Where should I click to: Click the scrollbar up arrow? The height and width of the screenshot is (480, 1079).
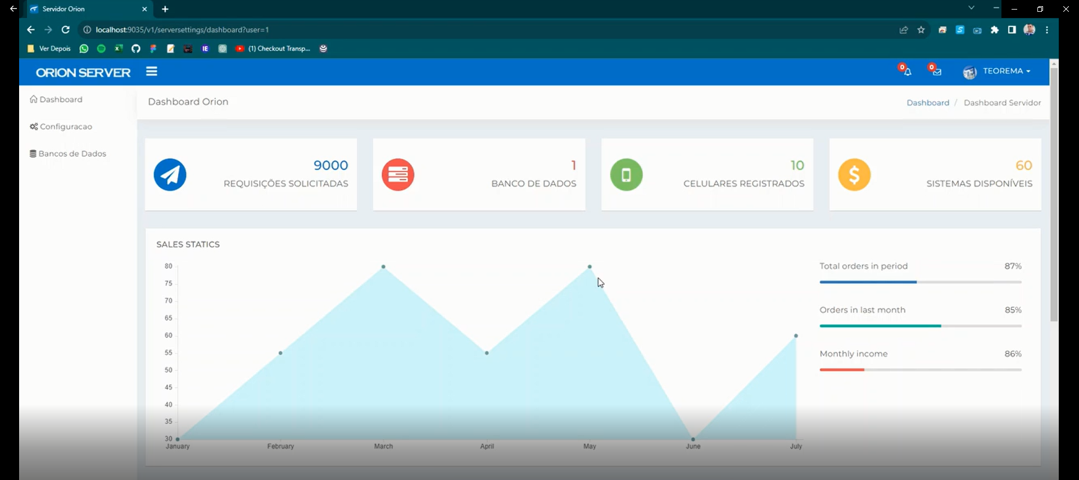click(1054, 64)
